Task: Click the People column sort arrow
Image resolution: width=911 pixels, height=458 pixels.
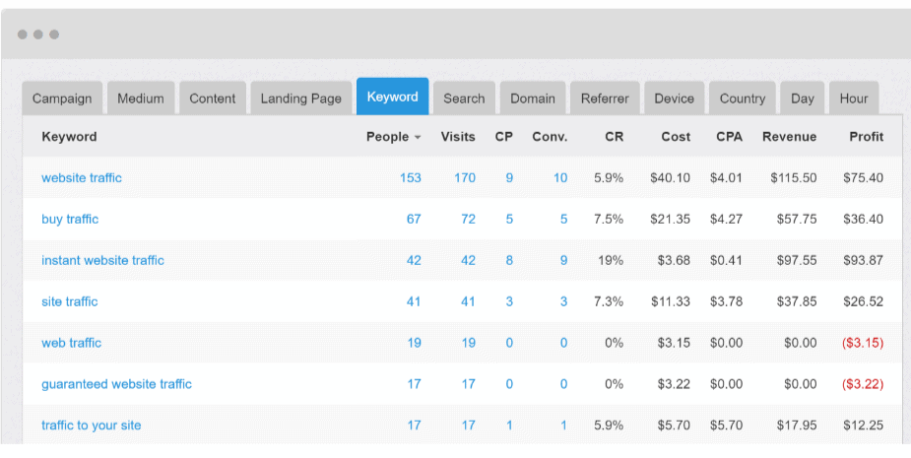Action: [418, 138]
